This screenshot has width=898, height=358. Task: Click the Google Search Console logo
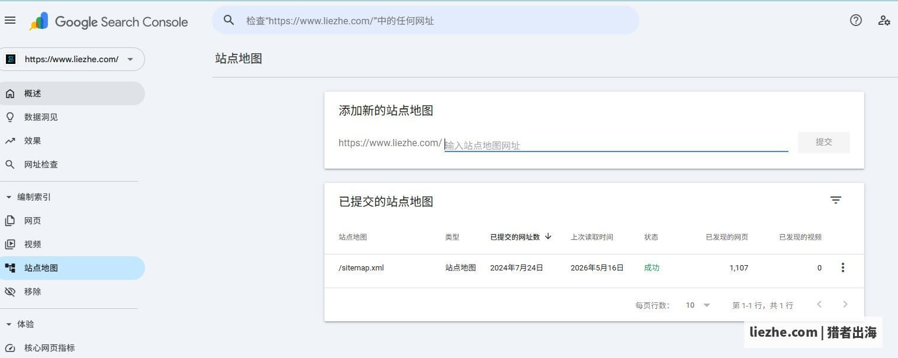coord(109,22)
